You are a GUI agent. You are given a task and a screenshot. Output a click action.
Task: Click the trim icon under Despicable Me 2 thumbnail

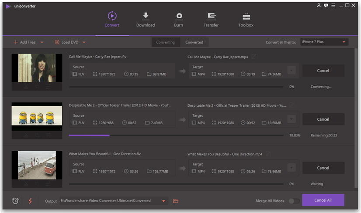pyautogui.click(x=26, y=135)
